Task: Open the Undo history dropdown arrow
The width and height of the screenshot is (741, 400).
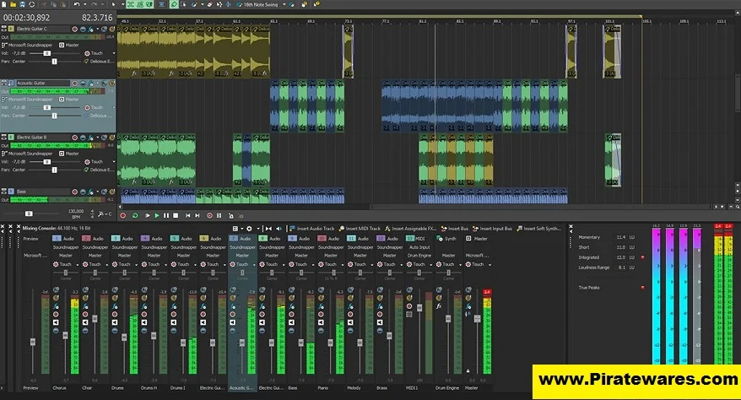Action: click(x=84, y=4)
